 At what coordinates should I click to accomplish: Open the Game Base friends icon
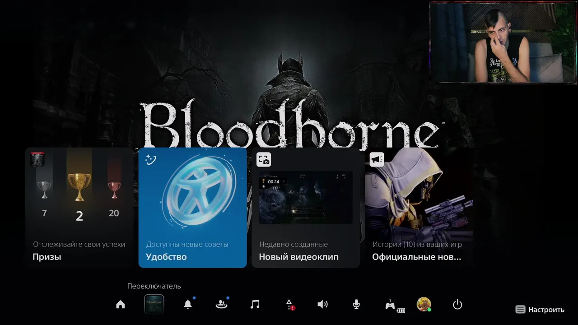point(221,304)
